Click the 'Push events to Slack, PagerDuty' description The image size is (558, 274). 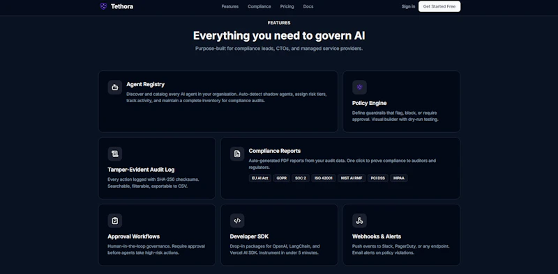point(401,250)
